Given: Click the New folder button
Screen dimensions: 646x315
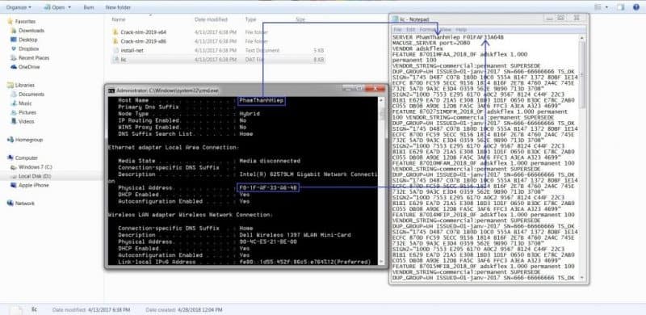Looking at the screenshot, I should 118,7.
